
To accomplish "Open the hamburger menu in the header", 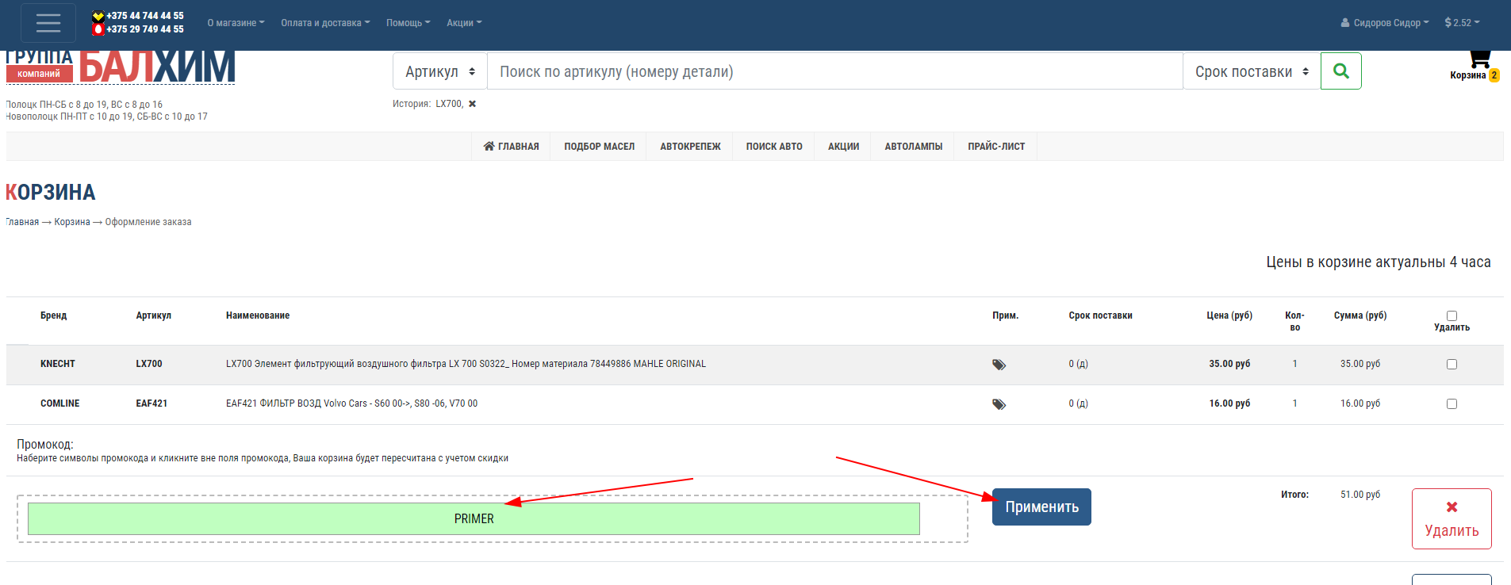I will pyautogui.click(x=48, y=23).
